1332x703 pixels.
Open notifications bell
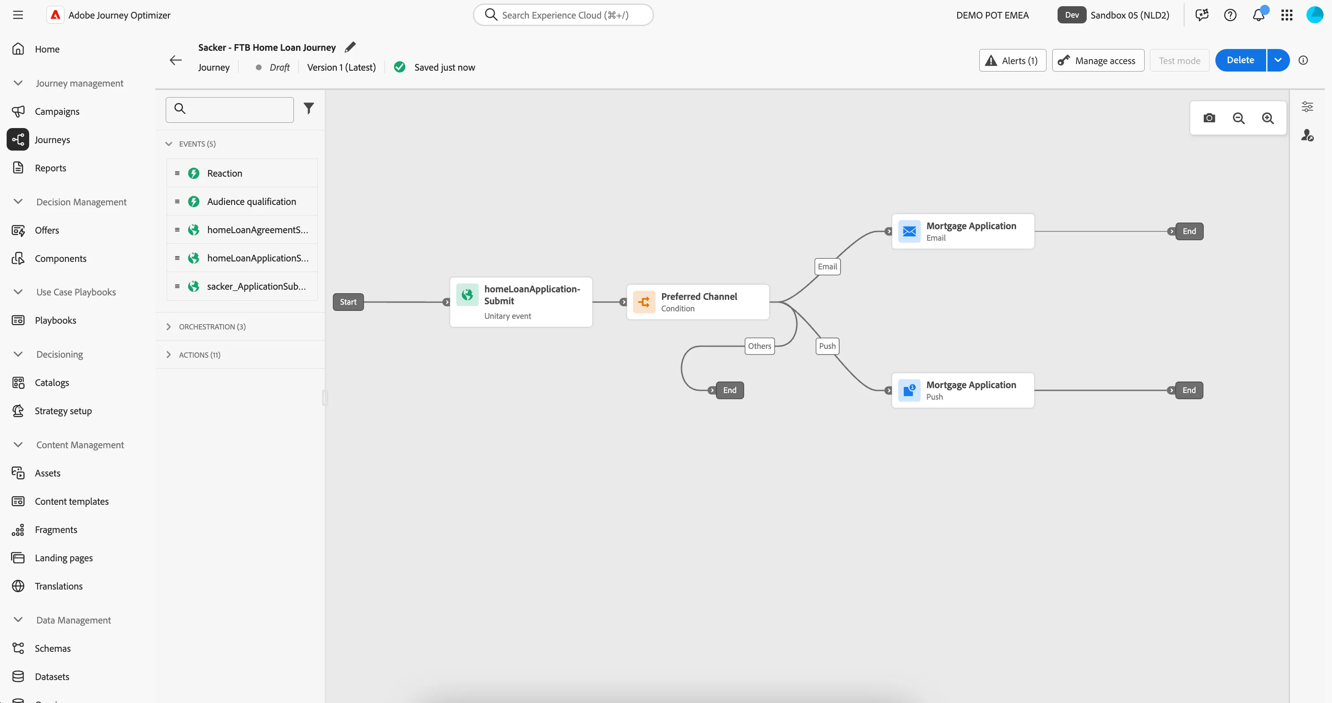pyautogui.click(x=1259, y=15)
